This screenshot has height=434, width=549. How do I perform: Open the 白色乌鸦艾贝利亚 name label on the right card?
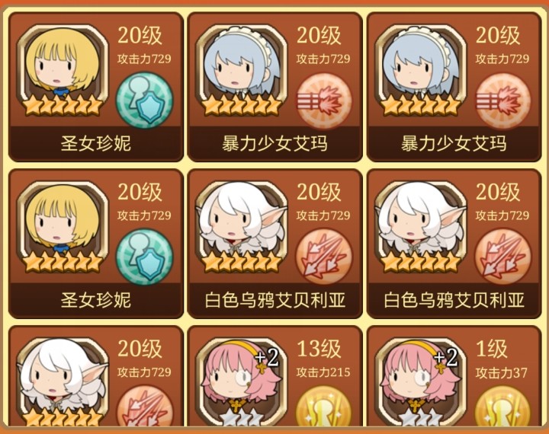tap(454, 301)
